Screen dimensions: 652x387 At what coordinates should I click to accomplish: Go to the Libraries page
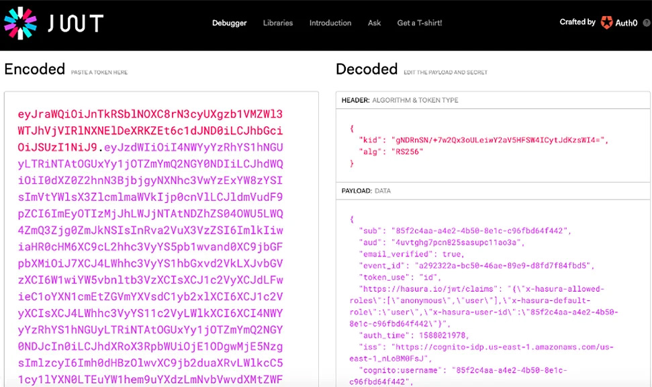[278, 23]
